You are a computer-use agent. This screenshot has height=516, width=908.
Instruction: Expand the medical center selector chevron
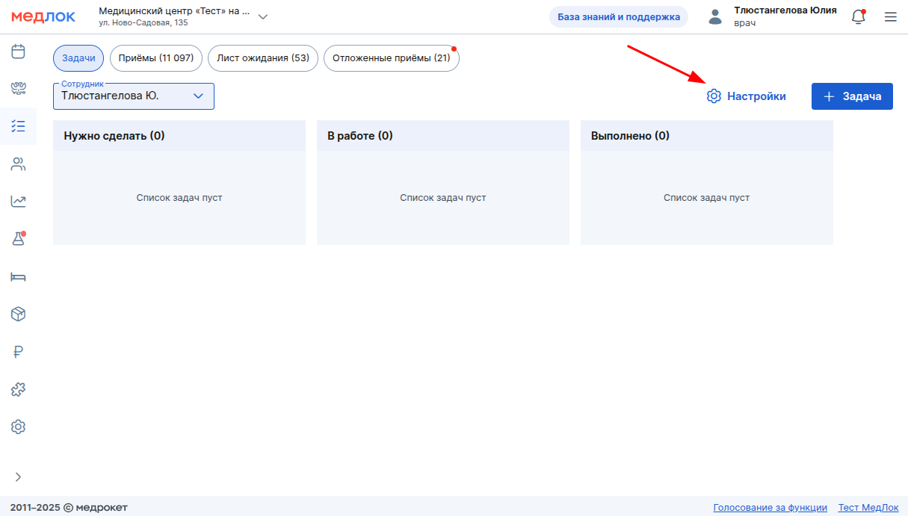[x=262, y=17]
